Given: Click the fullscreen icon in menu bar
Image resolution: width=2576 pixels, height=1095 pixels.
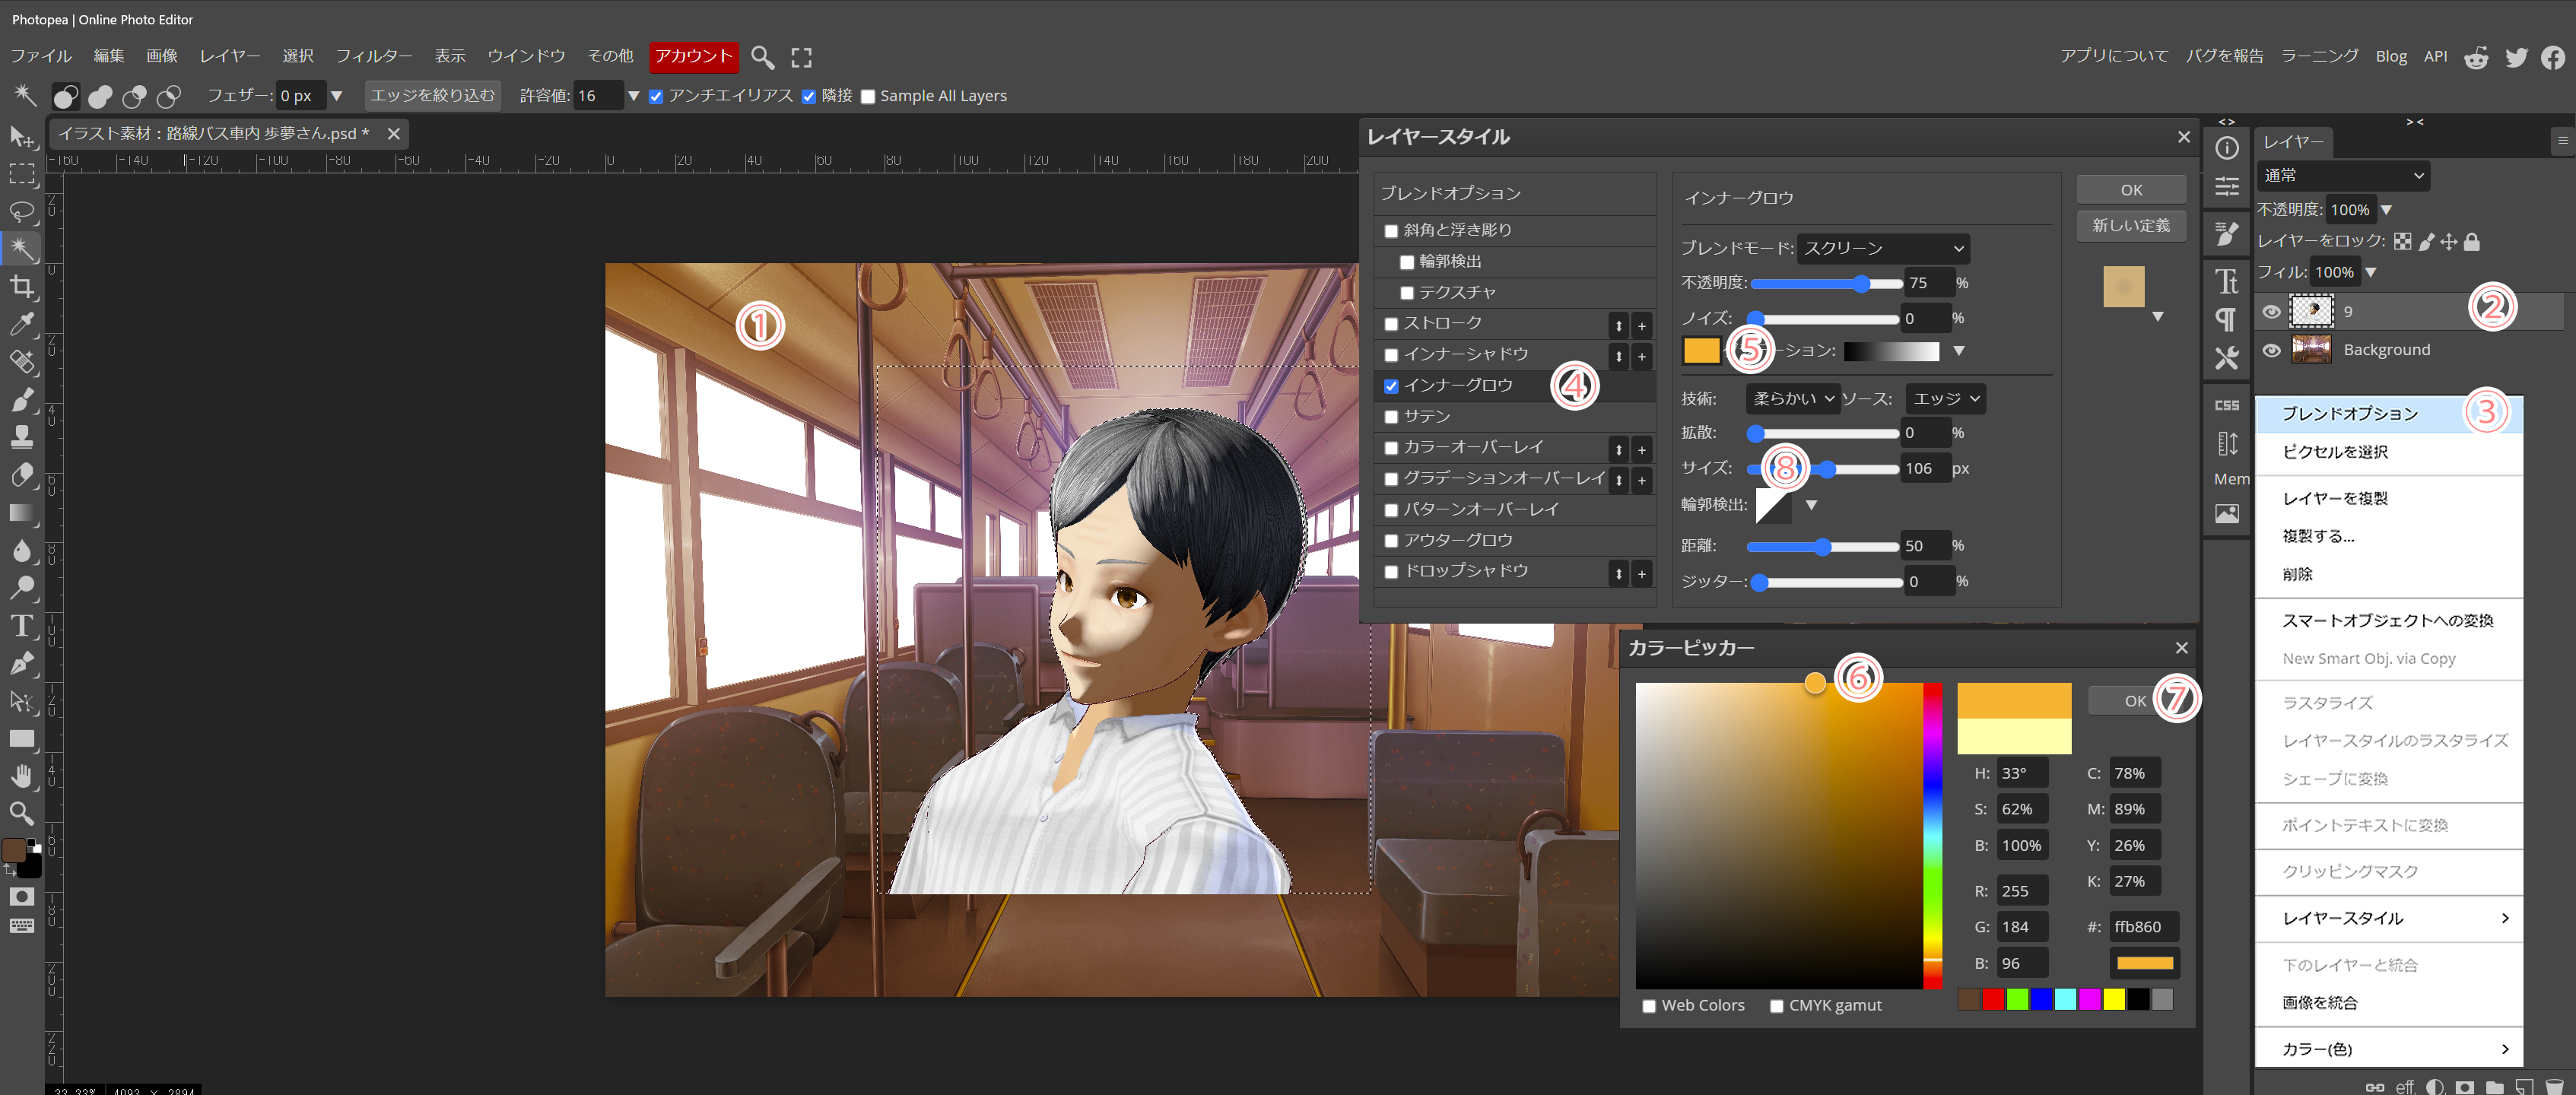Looking at the screenshot, I should [x=801, y=57].
